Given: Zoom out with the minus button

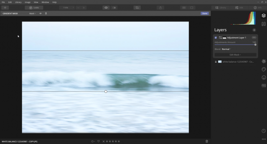Looking at the screenshot, I should click(x=78, y=8).
